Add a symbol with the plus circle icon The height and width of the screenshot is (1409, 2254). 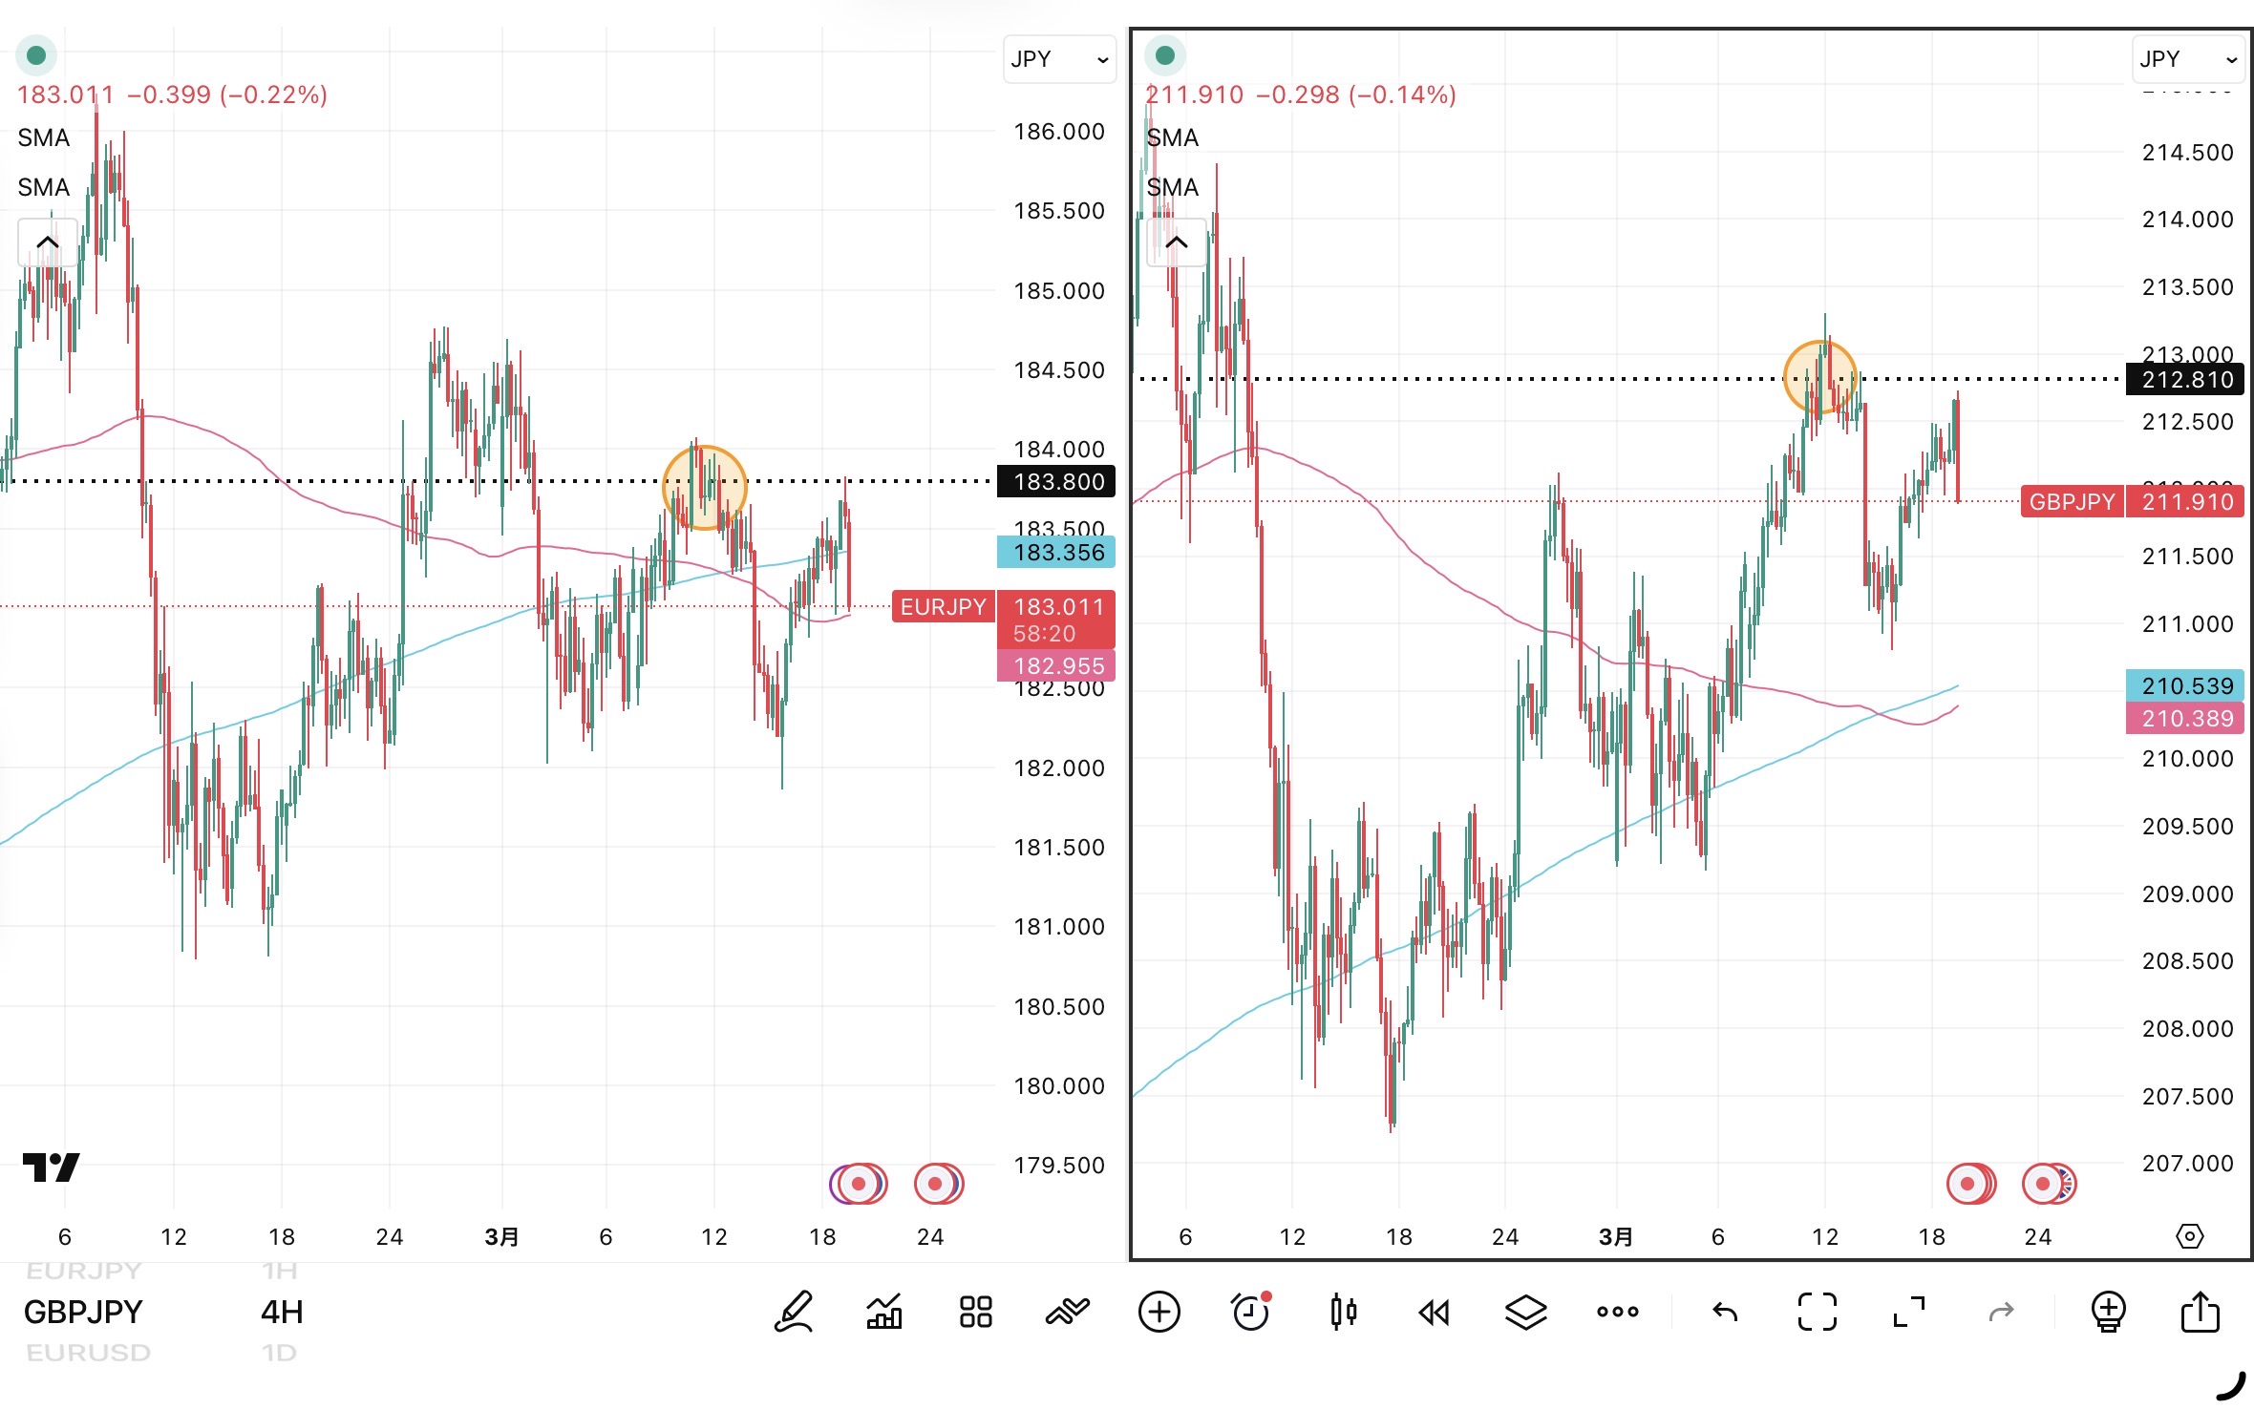pos(1159,1312)
